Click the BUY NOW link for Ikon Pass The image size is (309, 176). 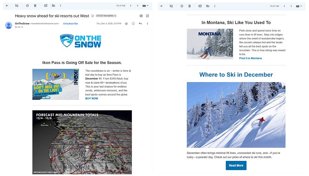point(92,98)
